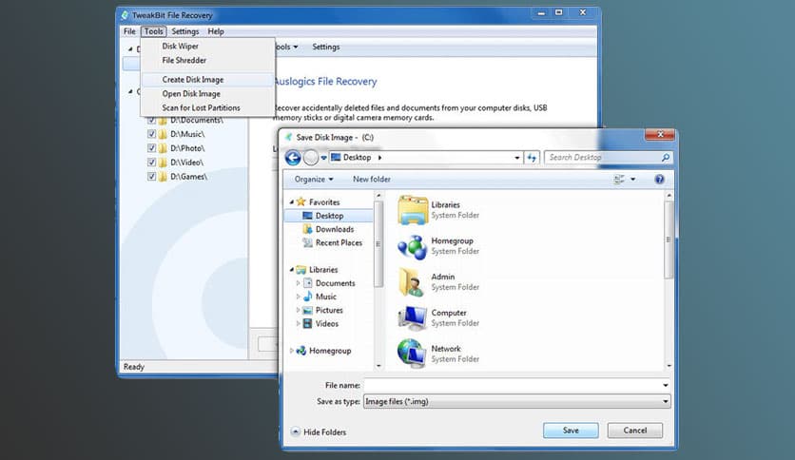The width and height of the screenshot is (795, 460).
Task: Open the File menu
Action: (129, 31)
